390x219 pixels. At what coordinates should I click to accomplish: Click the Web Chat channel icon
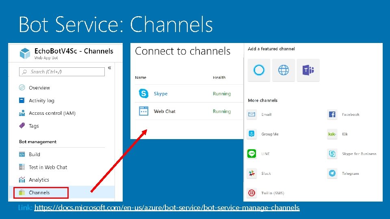[143, 111]
